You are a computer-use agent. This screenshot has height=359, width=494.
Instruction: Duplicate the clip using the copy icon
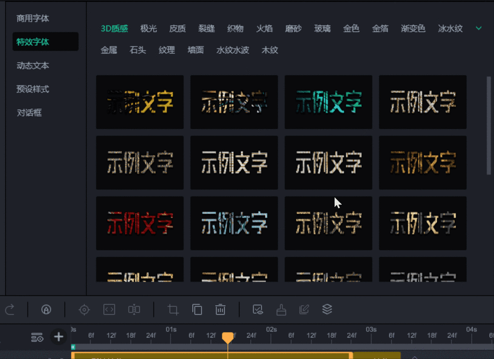(197, 309)
